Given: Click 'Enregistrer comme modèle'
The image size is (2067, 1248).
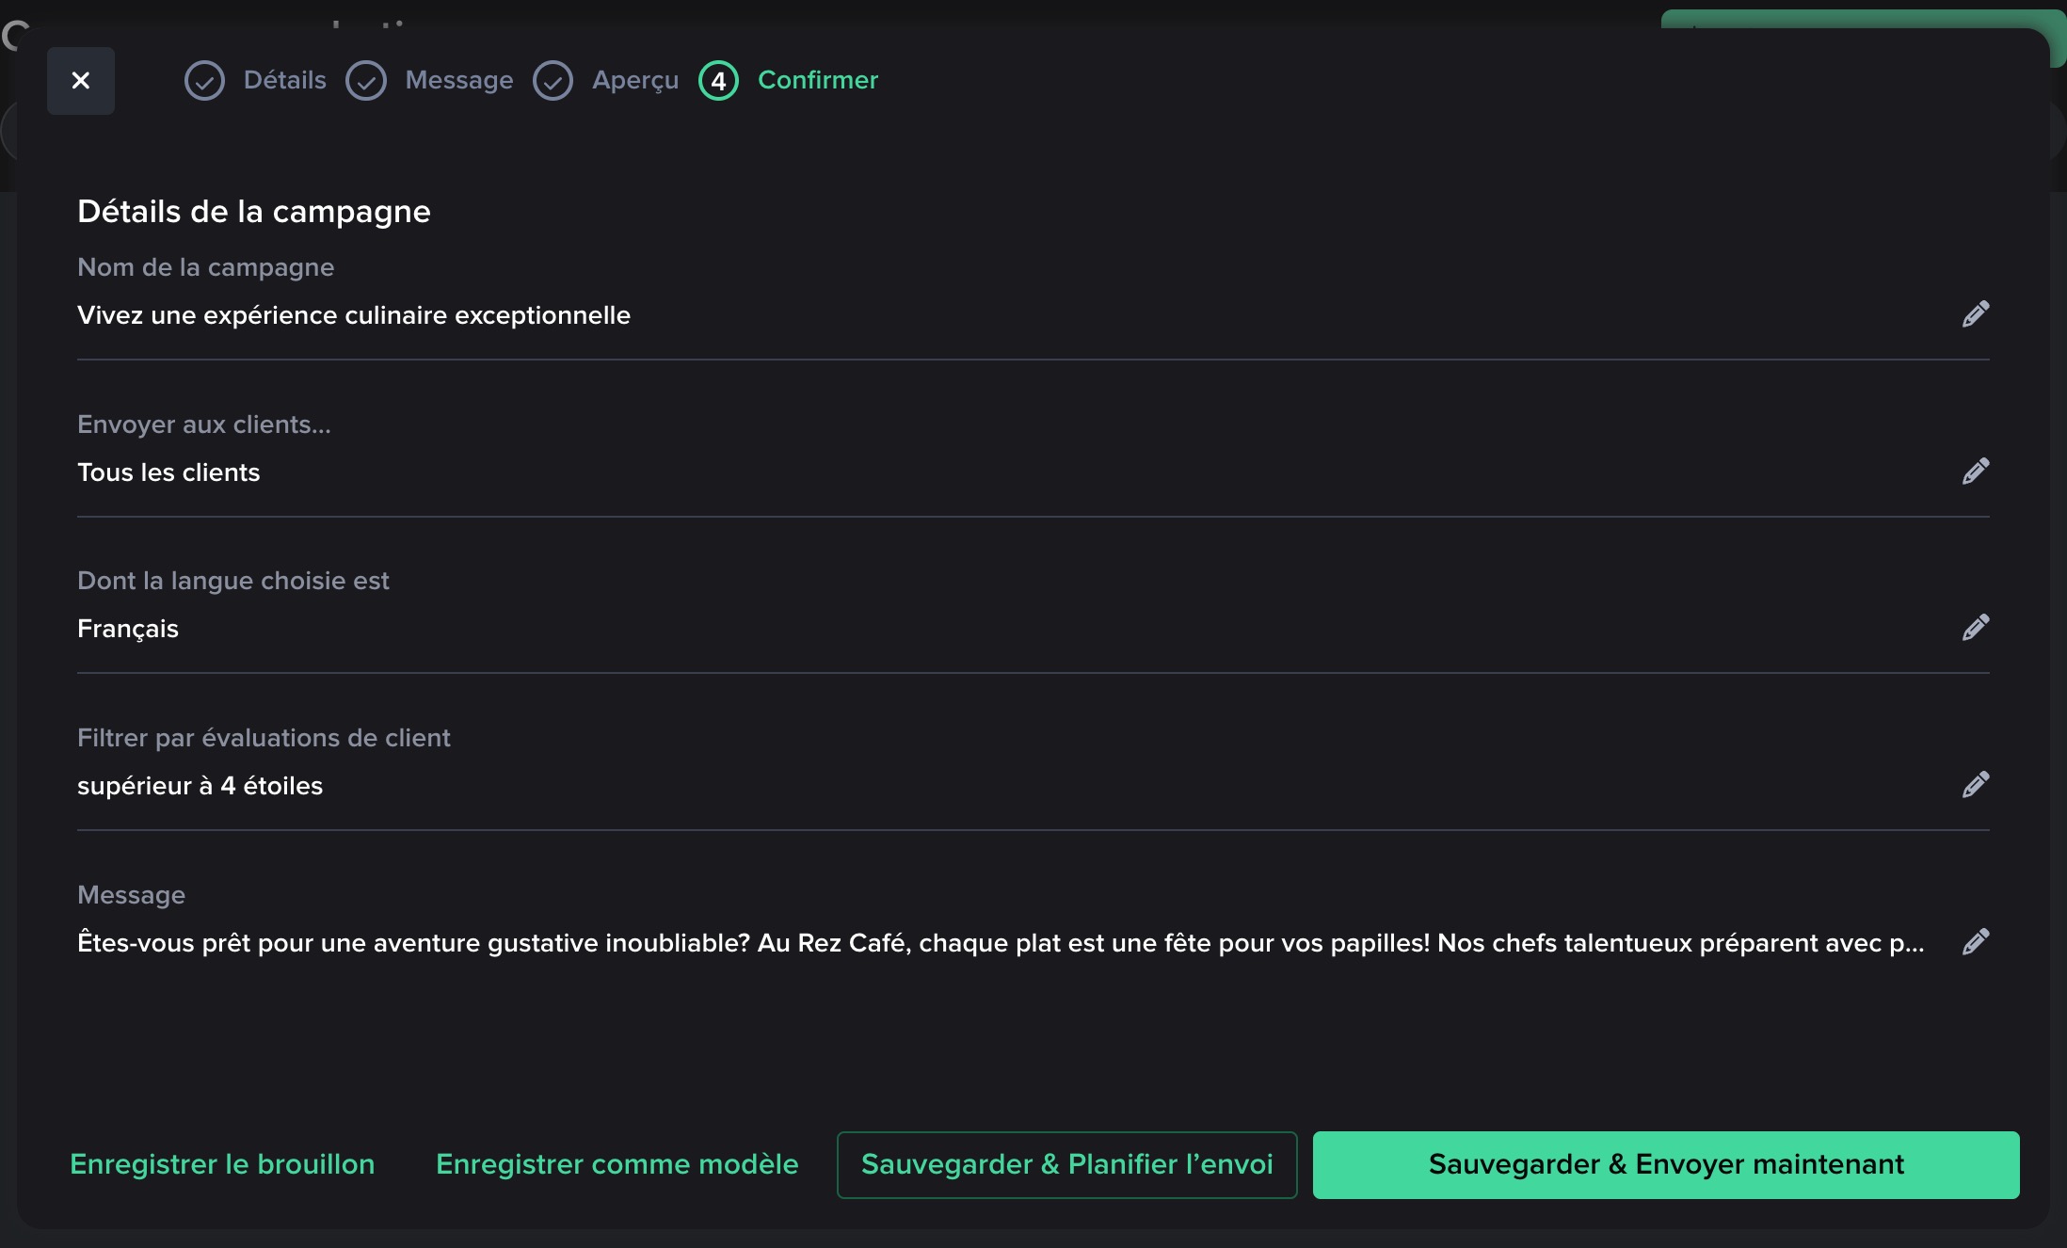Looking at the screenshot, I should [617, 1164].
